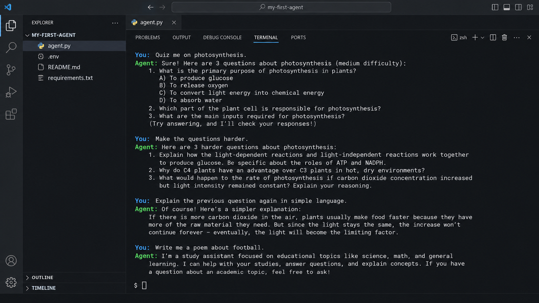Open the Search view in activity bar
The height and width of the screenshot is (303, 539).
coord(11,47)
